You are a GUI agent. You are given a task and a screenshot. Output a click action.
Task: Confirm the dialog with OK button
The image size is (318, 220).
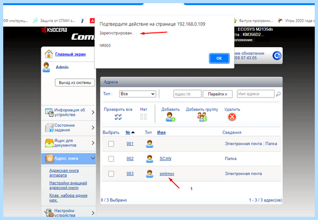coord(219,58)
